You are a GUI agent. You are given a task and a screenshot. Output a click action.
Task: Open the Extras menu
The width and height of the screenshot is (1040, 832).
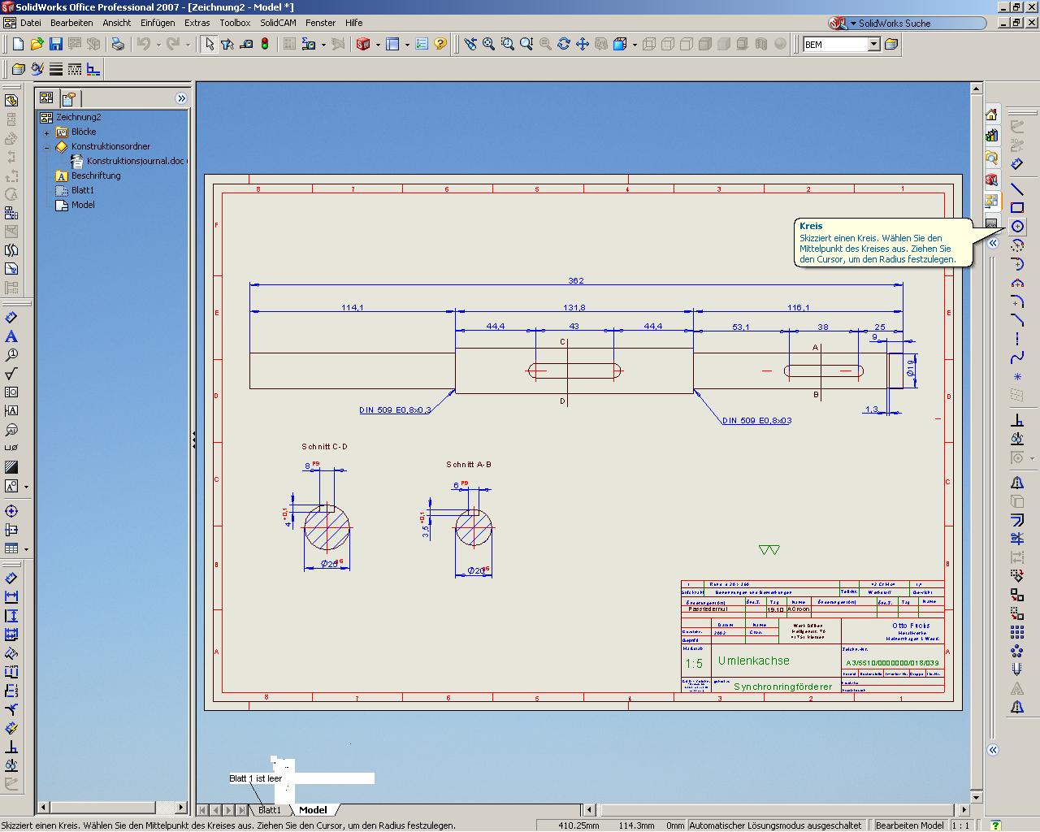point(197,23)
